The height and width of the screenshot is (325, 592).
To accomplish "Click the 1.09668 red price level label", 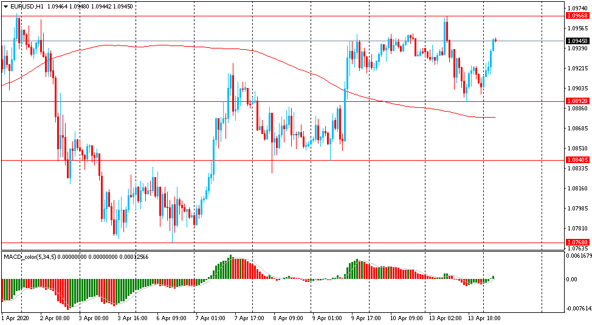I will click(577, 15).
